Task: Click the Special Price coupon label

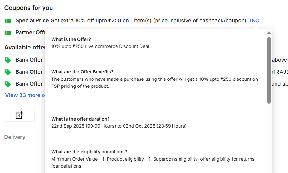Action: 32,21
